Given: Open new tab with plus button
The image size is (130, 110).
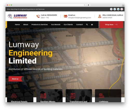Looking at the screenshot, I should tap(123, 6).
